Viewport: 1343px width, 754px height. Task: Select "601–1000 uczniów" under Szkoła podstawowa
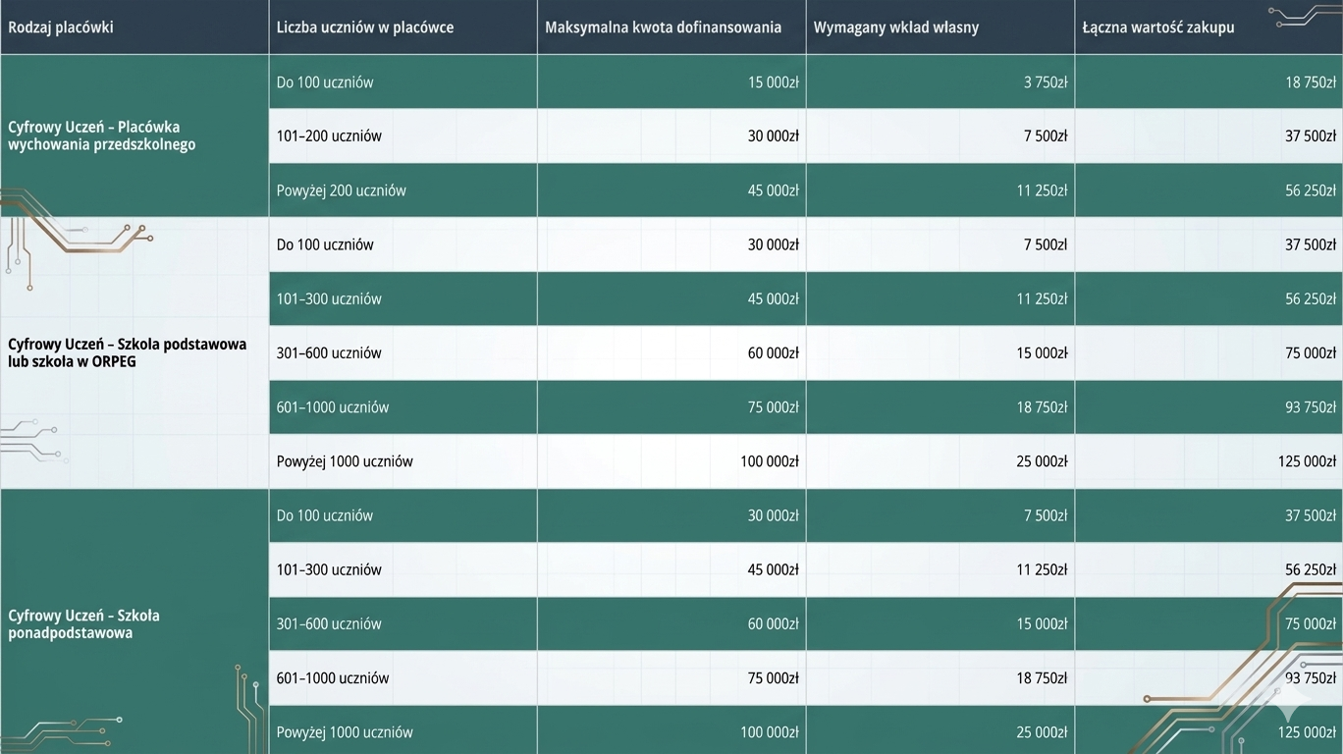[333, 407]
